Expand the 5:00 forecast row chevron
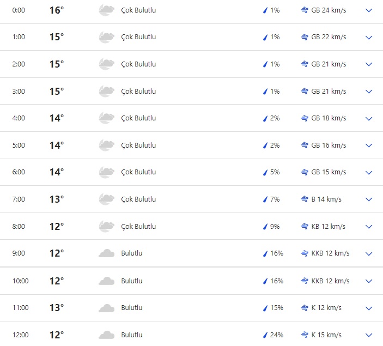383x346 pixels. [369, 145]
